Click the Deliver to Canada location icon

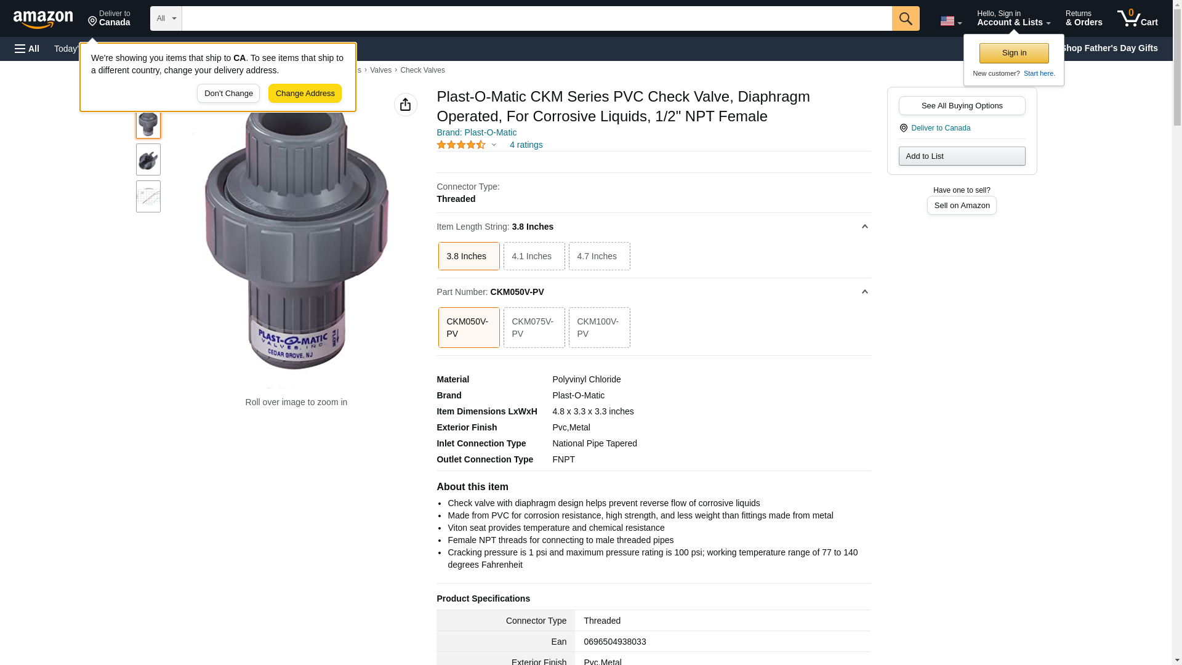click(x=903, y=128)
